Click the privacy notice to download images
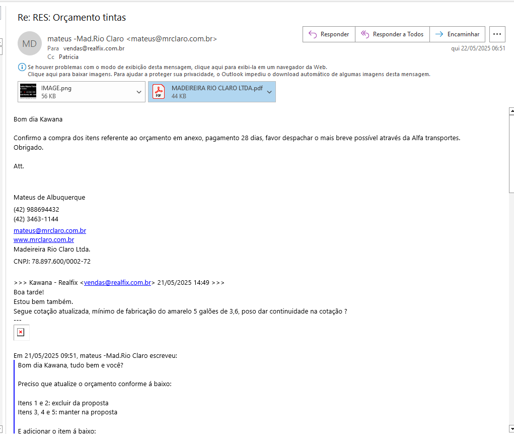The height and width of the screenshot is (434, 514). (x=229, y=74)
